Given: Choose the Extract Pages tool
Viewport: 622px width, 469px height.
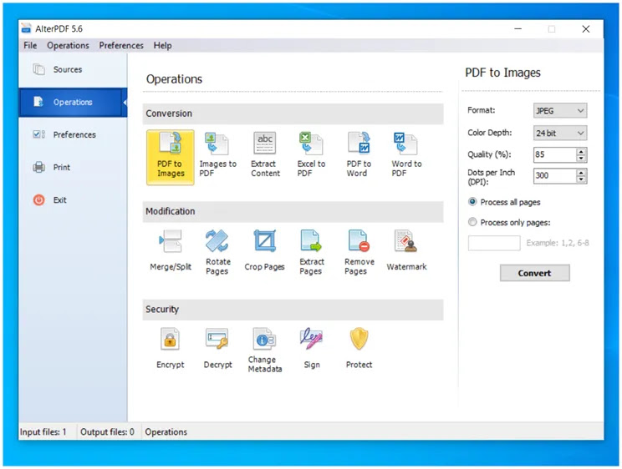Looking at the screenshot, I should point(311,252).
